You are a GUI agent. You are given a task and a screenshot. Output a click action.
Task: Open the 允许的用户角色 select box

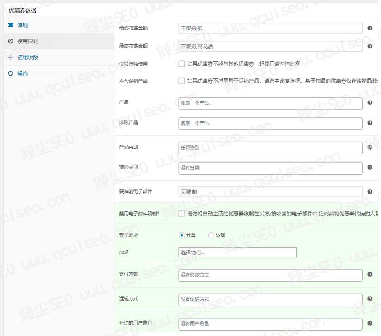pyautogui.click(x=270, y=324)
